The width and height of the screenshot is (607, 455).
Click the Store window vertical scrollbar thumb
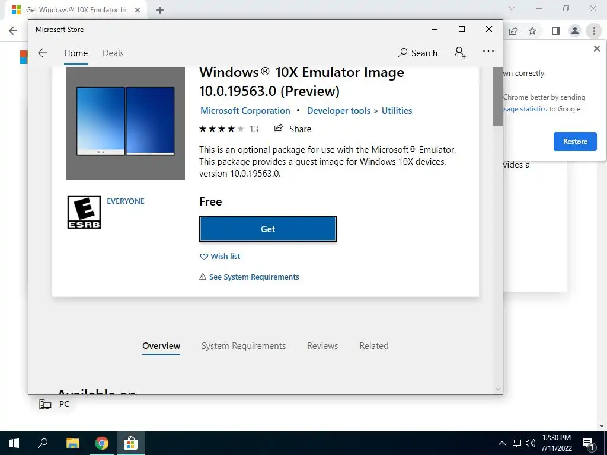[x=497, y=97]
